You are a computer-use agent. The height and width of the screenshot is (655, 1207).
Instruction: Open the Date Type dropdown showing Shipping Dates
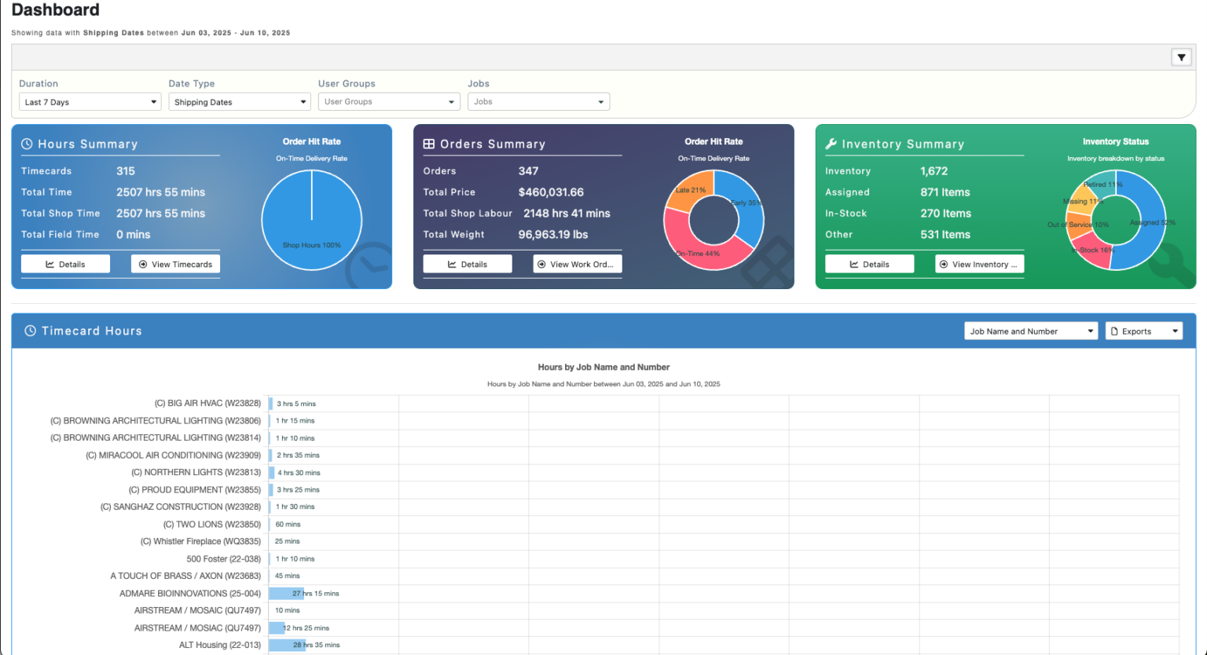239,101
